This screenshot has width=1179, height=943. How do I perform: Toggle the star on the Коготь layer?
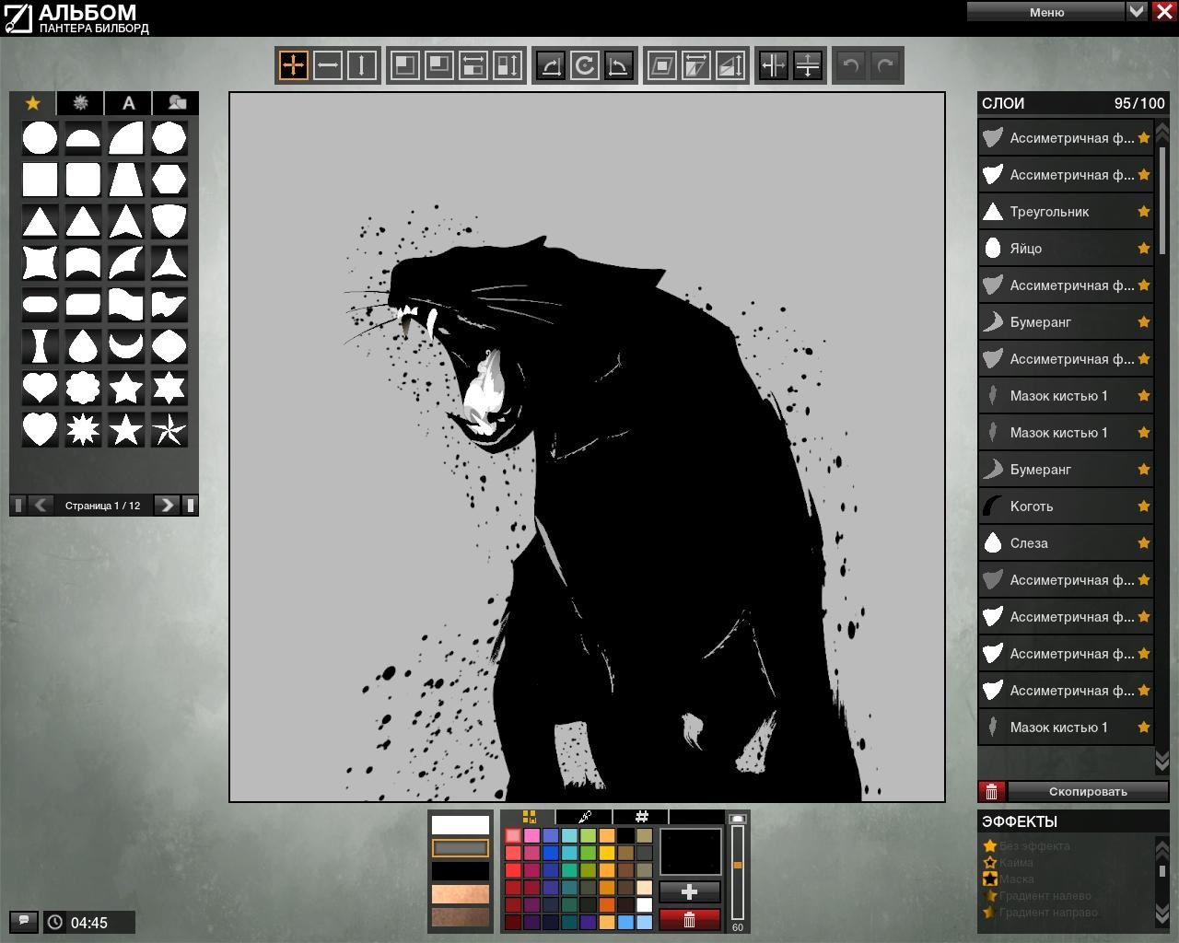pos(1144,506)
